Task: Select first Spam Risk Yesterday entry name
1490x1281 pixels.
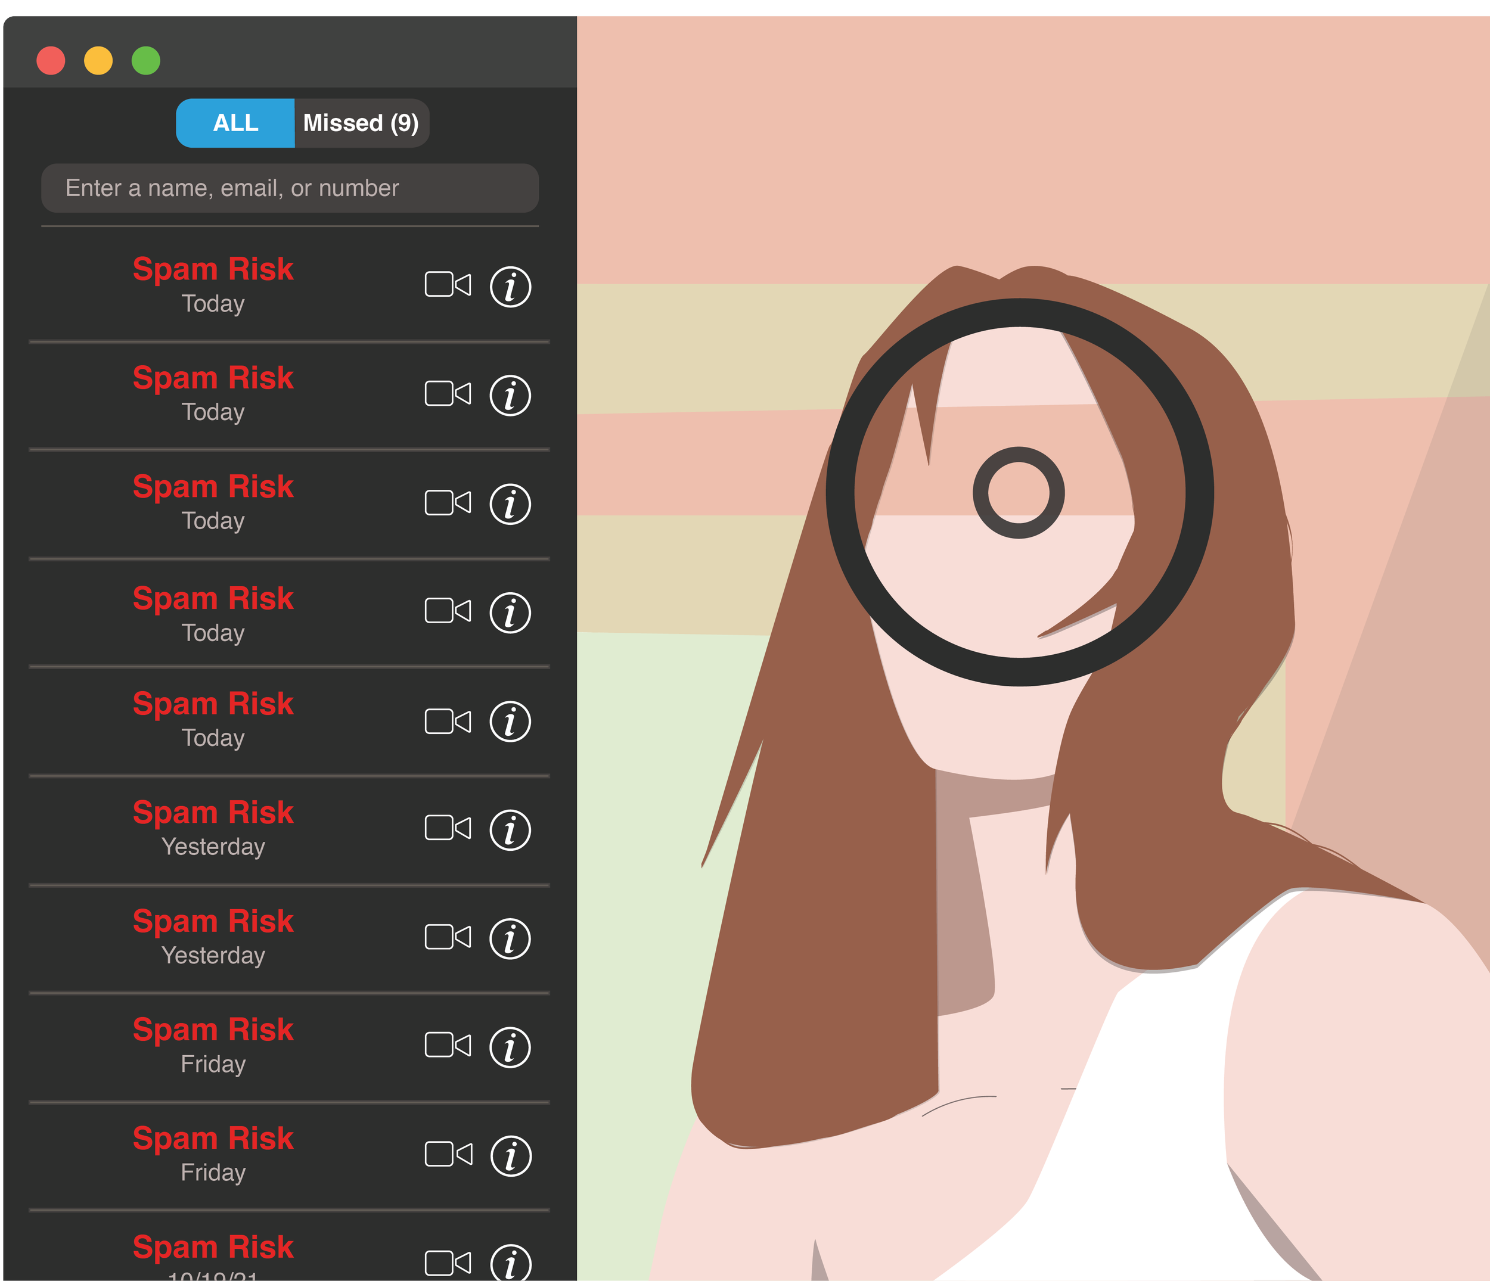Action: tap(213, 813)
